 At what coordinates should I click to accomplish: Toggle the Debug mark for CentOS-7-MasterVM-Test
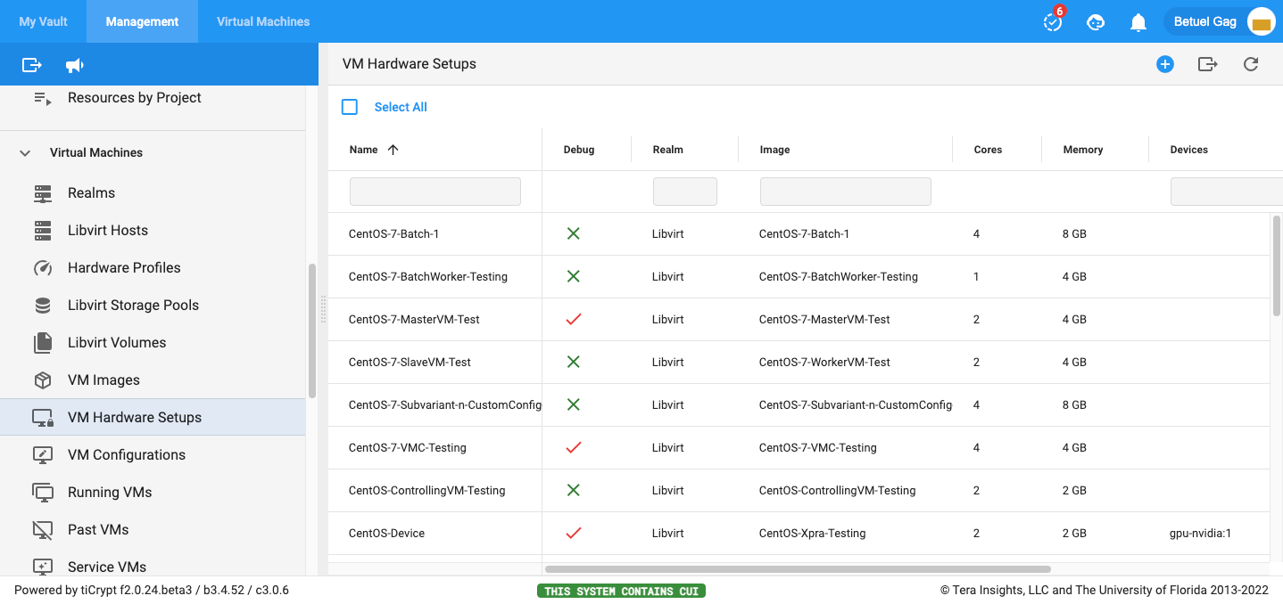tap(574, 319)
